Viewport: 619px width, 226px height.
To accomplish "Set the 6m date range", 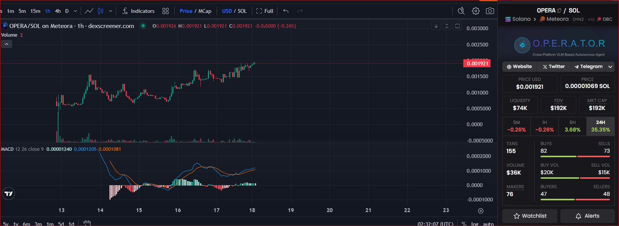I will coord(27,223).
